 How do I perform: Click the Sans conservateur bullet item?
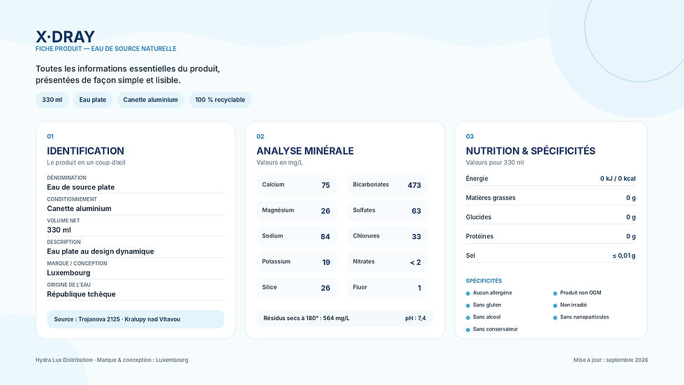[491, 330]
